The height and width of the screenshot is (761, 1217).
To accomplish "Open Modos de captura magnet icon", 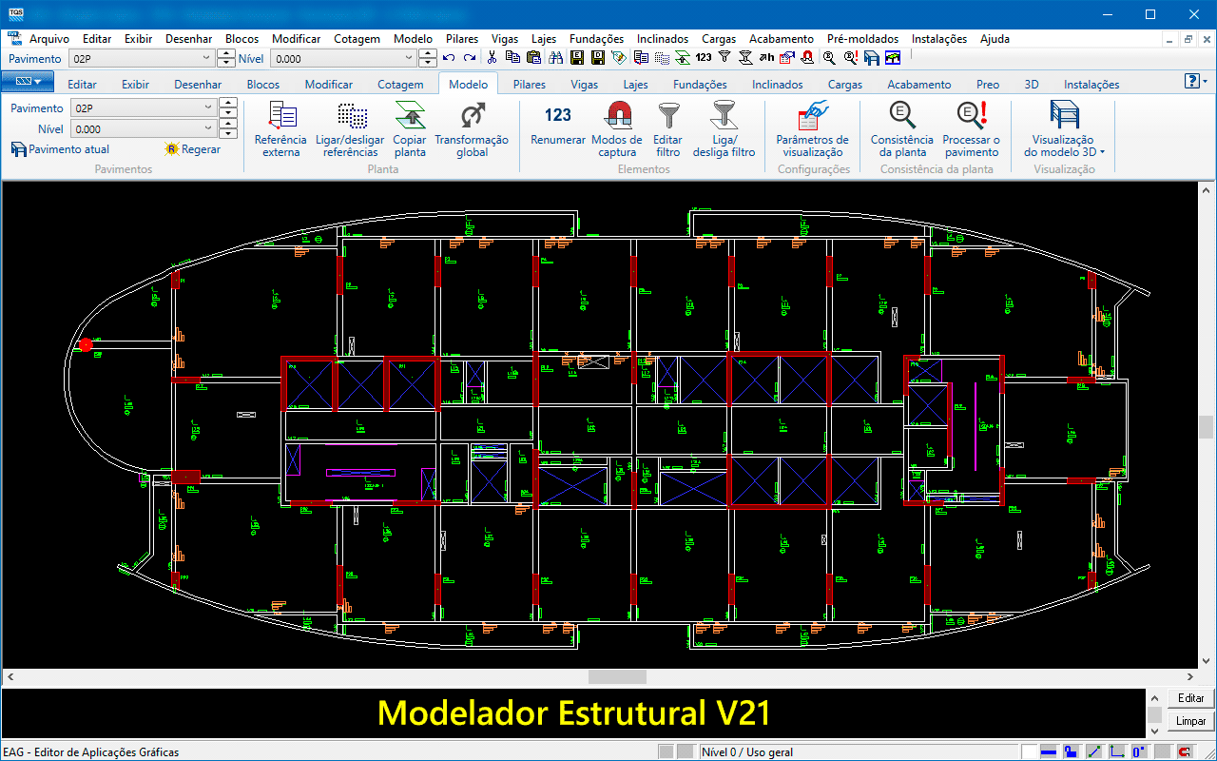I will pyautogui.click(x=617, y=129).
